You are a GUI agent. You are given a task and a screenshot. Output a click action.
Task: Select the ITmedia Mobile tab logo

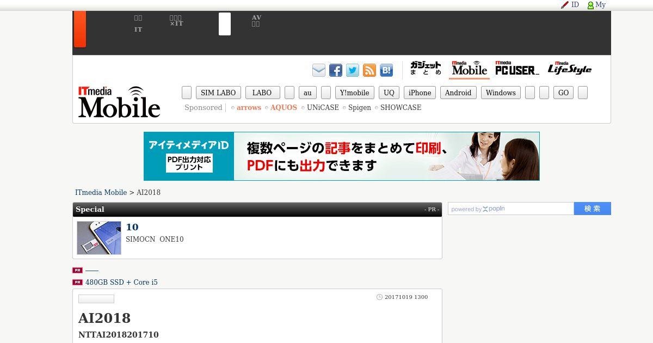click(x=469, y=69)
